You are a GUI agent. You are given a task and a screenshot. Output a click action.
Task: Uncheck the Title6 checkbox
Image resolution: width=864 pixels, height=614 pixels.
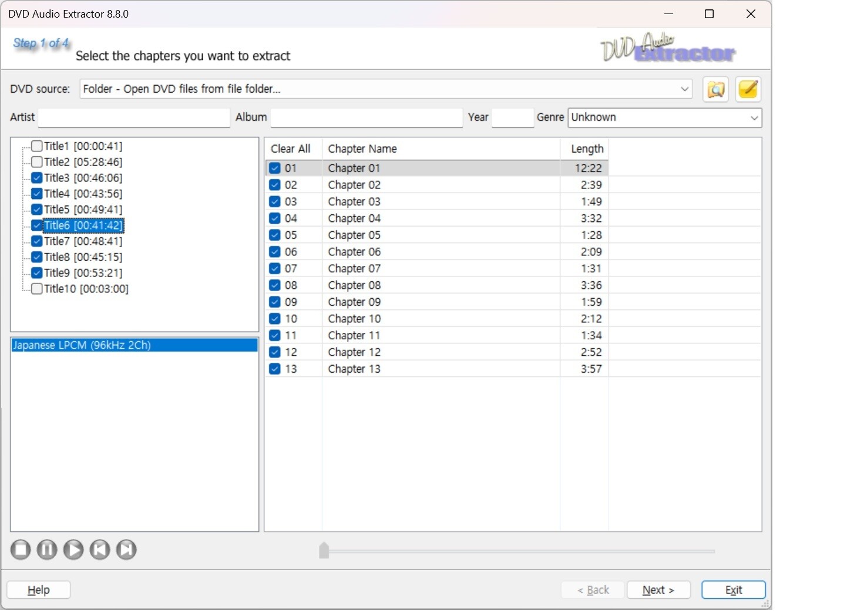tap(37, 225)
